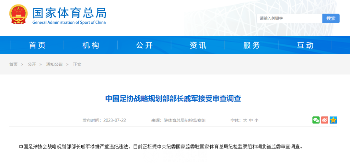350x165 pixels.
Task: Open the 服务 navigation menu
Action: (251, 45)
